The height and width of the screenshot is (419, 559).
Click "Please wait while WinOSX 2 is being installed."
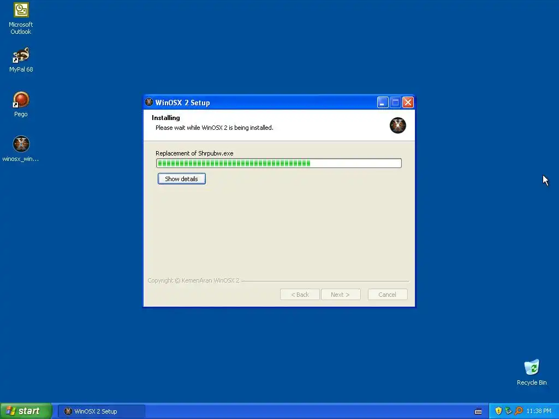[214, 128]
